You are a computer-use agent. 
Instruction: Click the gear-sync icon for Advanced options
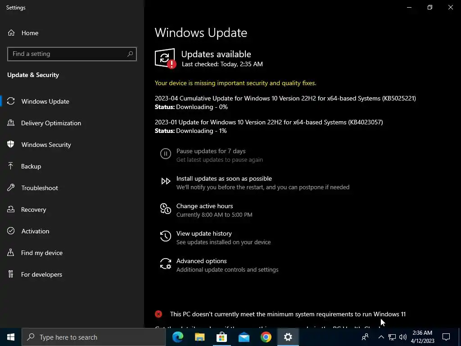coord(166,264)
